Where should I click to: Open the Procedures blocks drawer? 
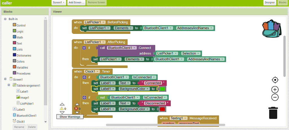tap(23, 73)
